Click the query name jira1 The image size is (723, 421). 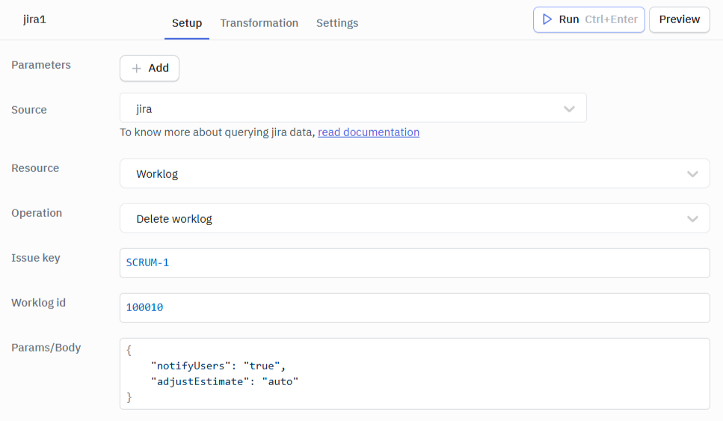[x=34, y=19]
